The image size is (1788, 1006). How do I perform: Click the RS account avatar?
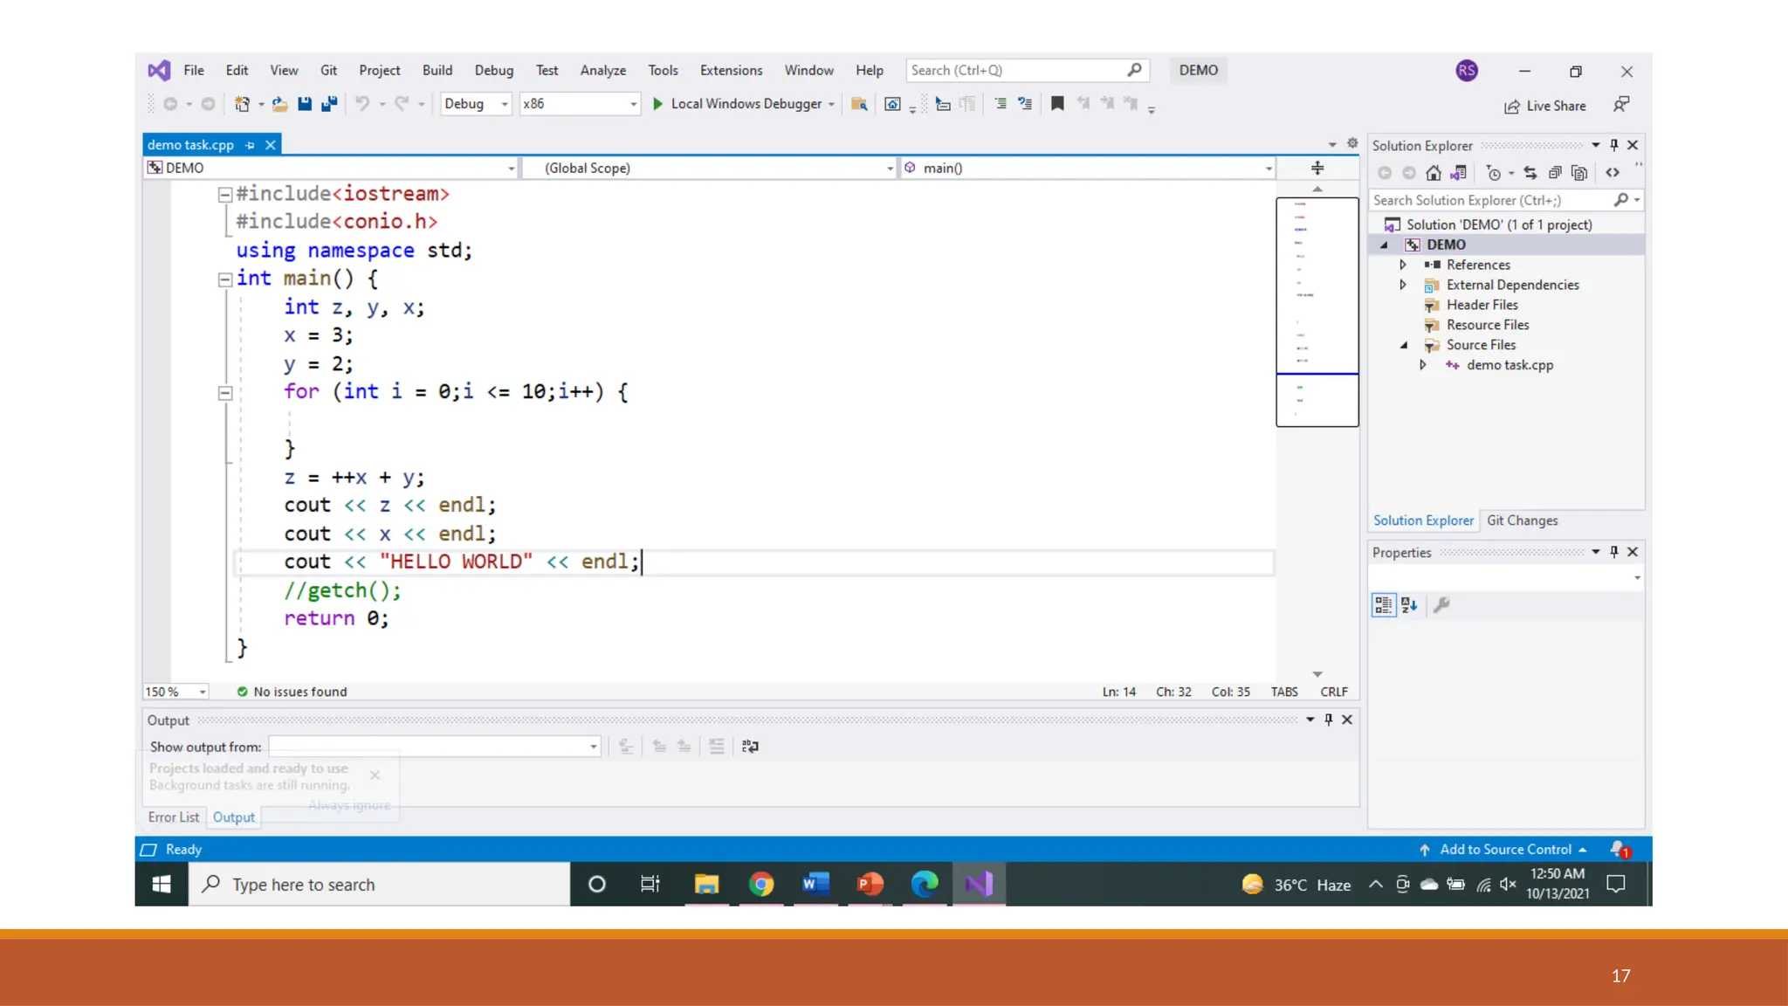pos(1467,71)
